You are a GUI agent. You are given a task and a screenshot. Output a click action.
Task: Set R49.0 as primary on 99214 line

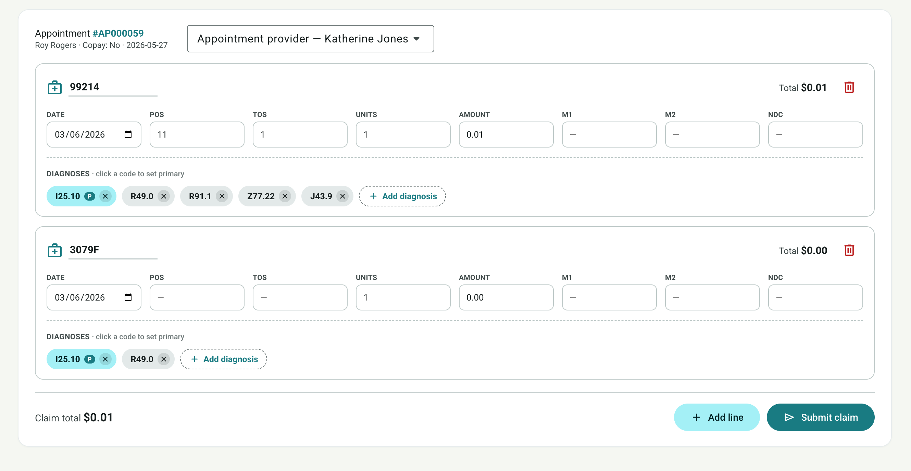pyautogui.click(x=142, y=196)
